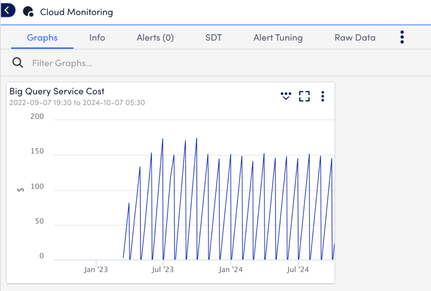Click the Jul '23 axis label
The image size is (431, 291).
(x=163, y=270)
